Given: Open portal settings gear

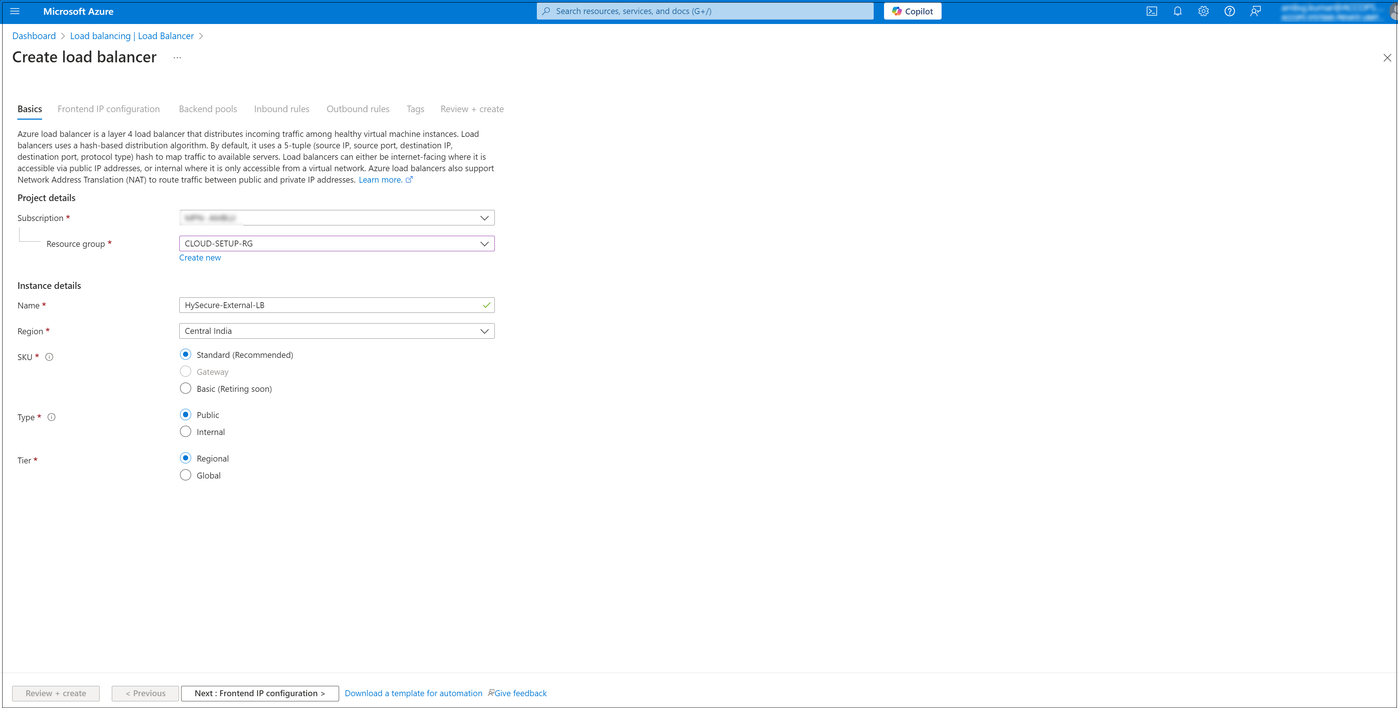Looking at the screenshot, I should tap(1203, 11).
